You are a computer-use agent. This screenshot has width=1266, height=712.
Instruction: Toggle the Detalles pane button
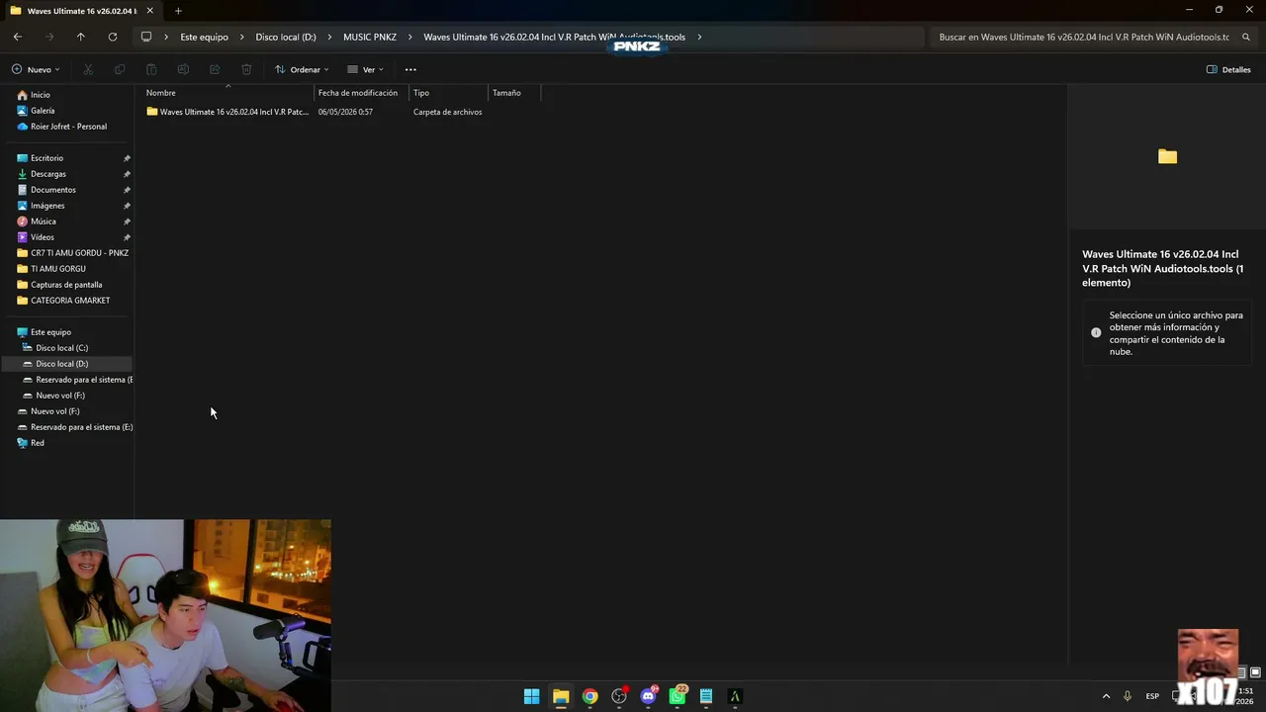pos(1228,69)
